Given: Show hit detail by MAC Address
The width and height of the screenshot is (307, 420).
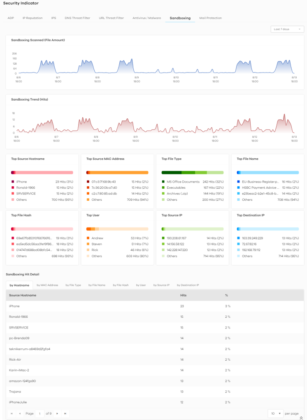Looking at the screenshot, I should tap(47, 285).
